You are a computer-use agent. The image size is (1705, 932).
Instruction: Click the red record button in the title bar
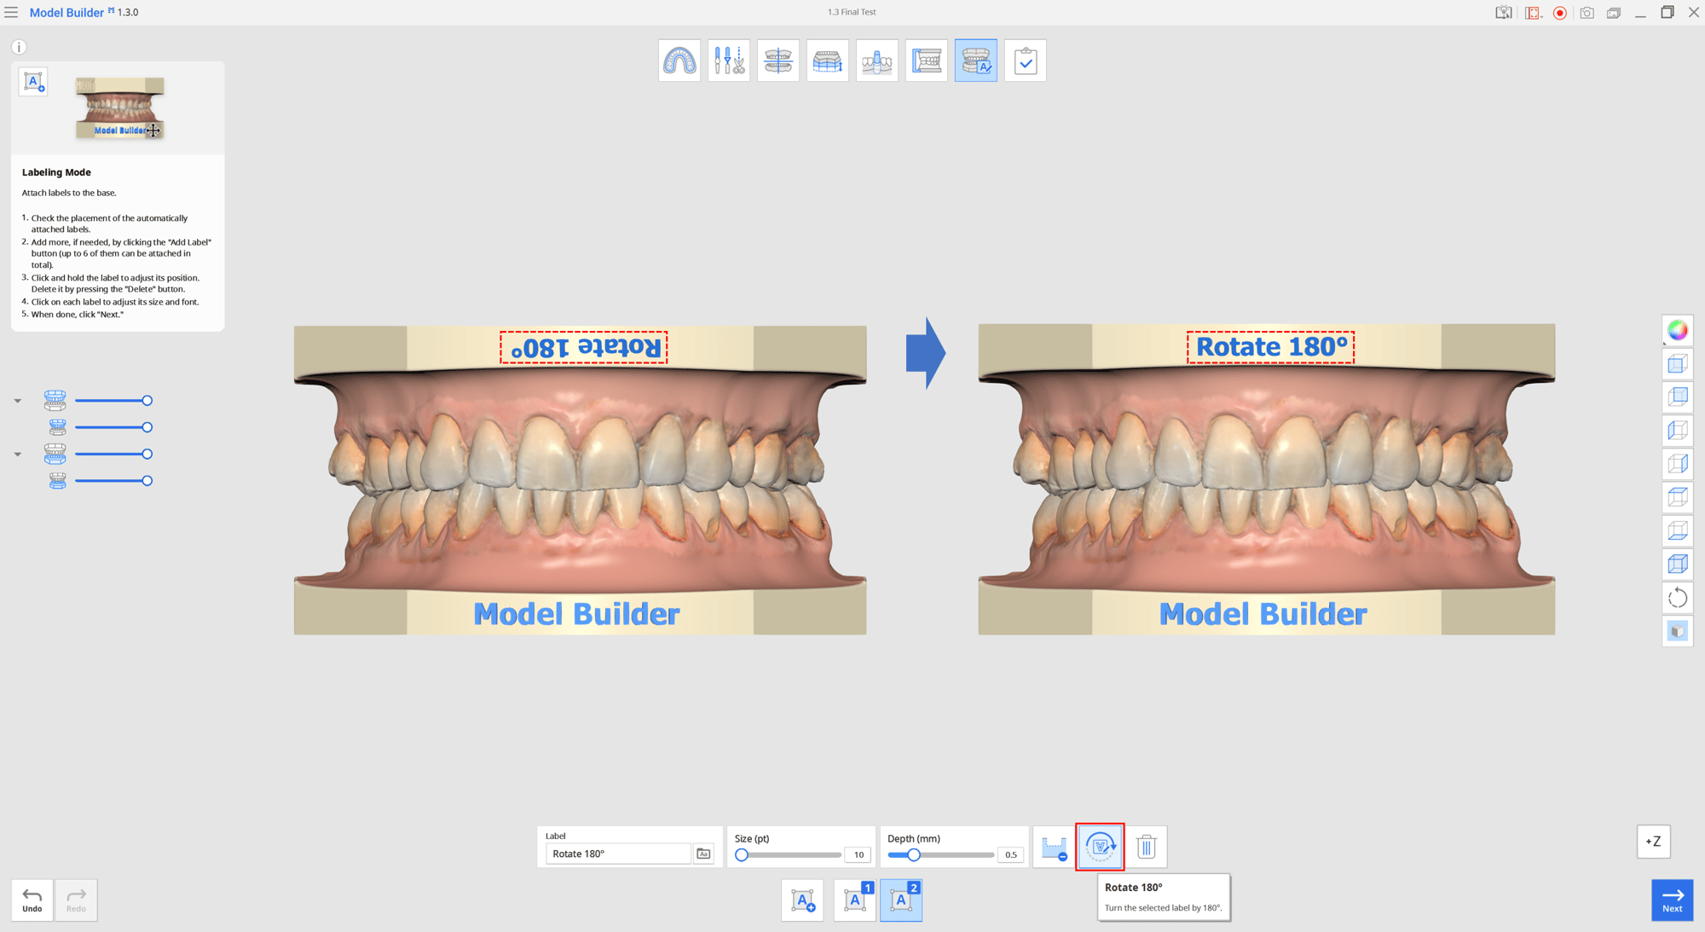coord(1560,13)
